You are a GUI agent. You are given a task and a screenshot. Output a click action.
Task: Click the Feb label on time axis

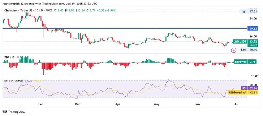coord(41,104)
